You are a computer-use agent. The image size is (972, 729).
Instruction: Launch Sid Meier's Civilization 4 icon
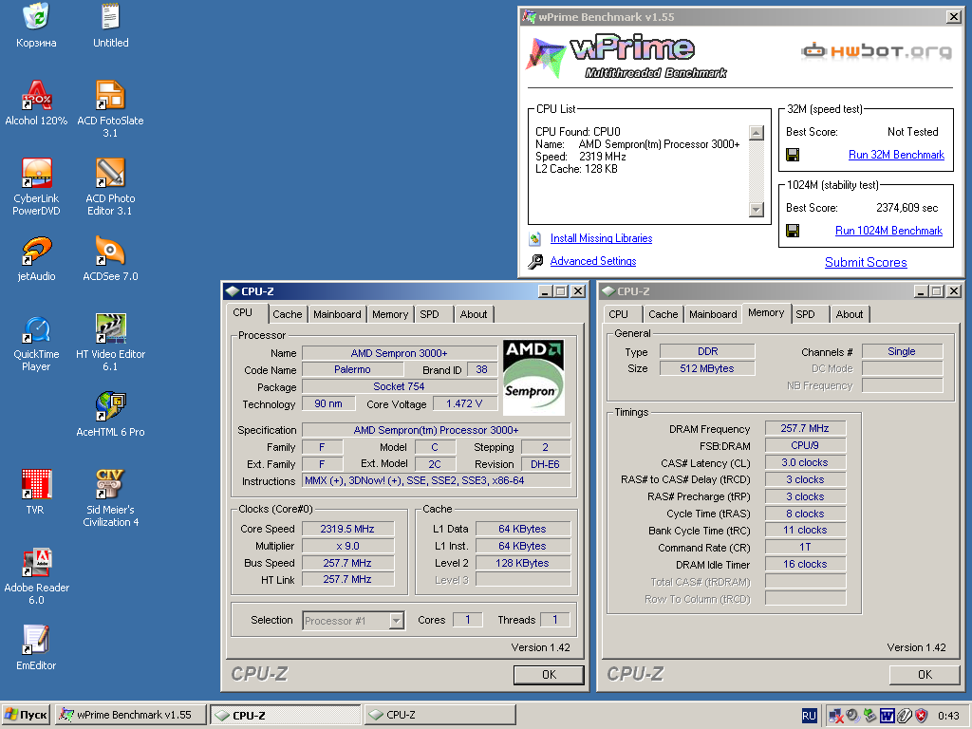coord(110,485)
